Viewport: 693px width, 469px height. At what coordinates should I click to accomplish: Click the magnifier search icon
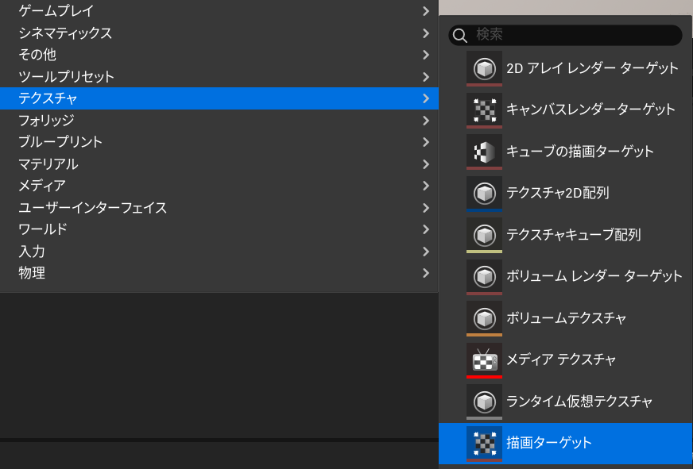(x=459, y=35)
